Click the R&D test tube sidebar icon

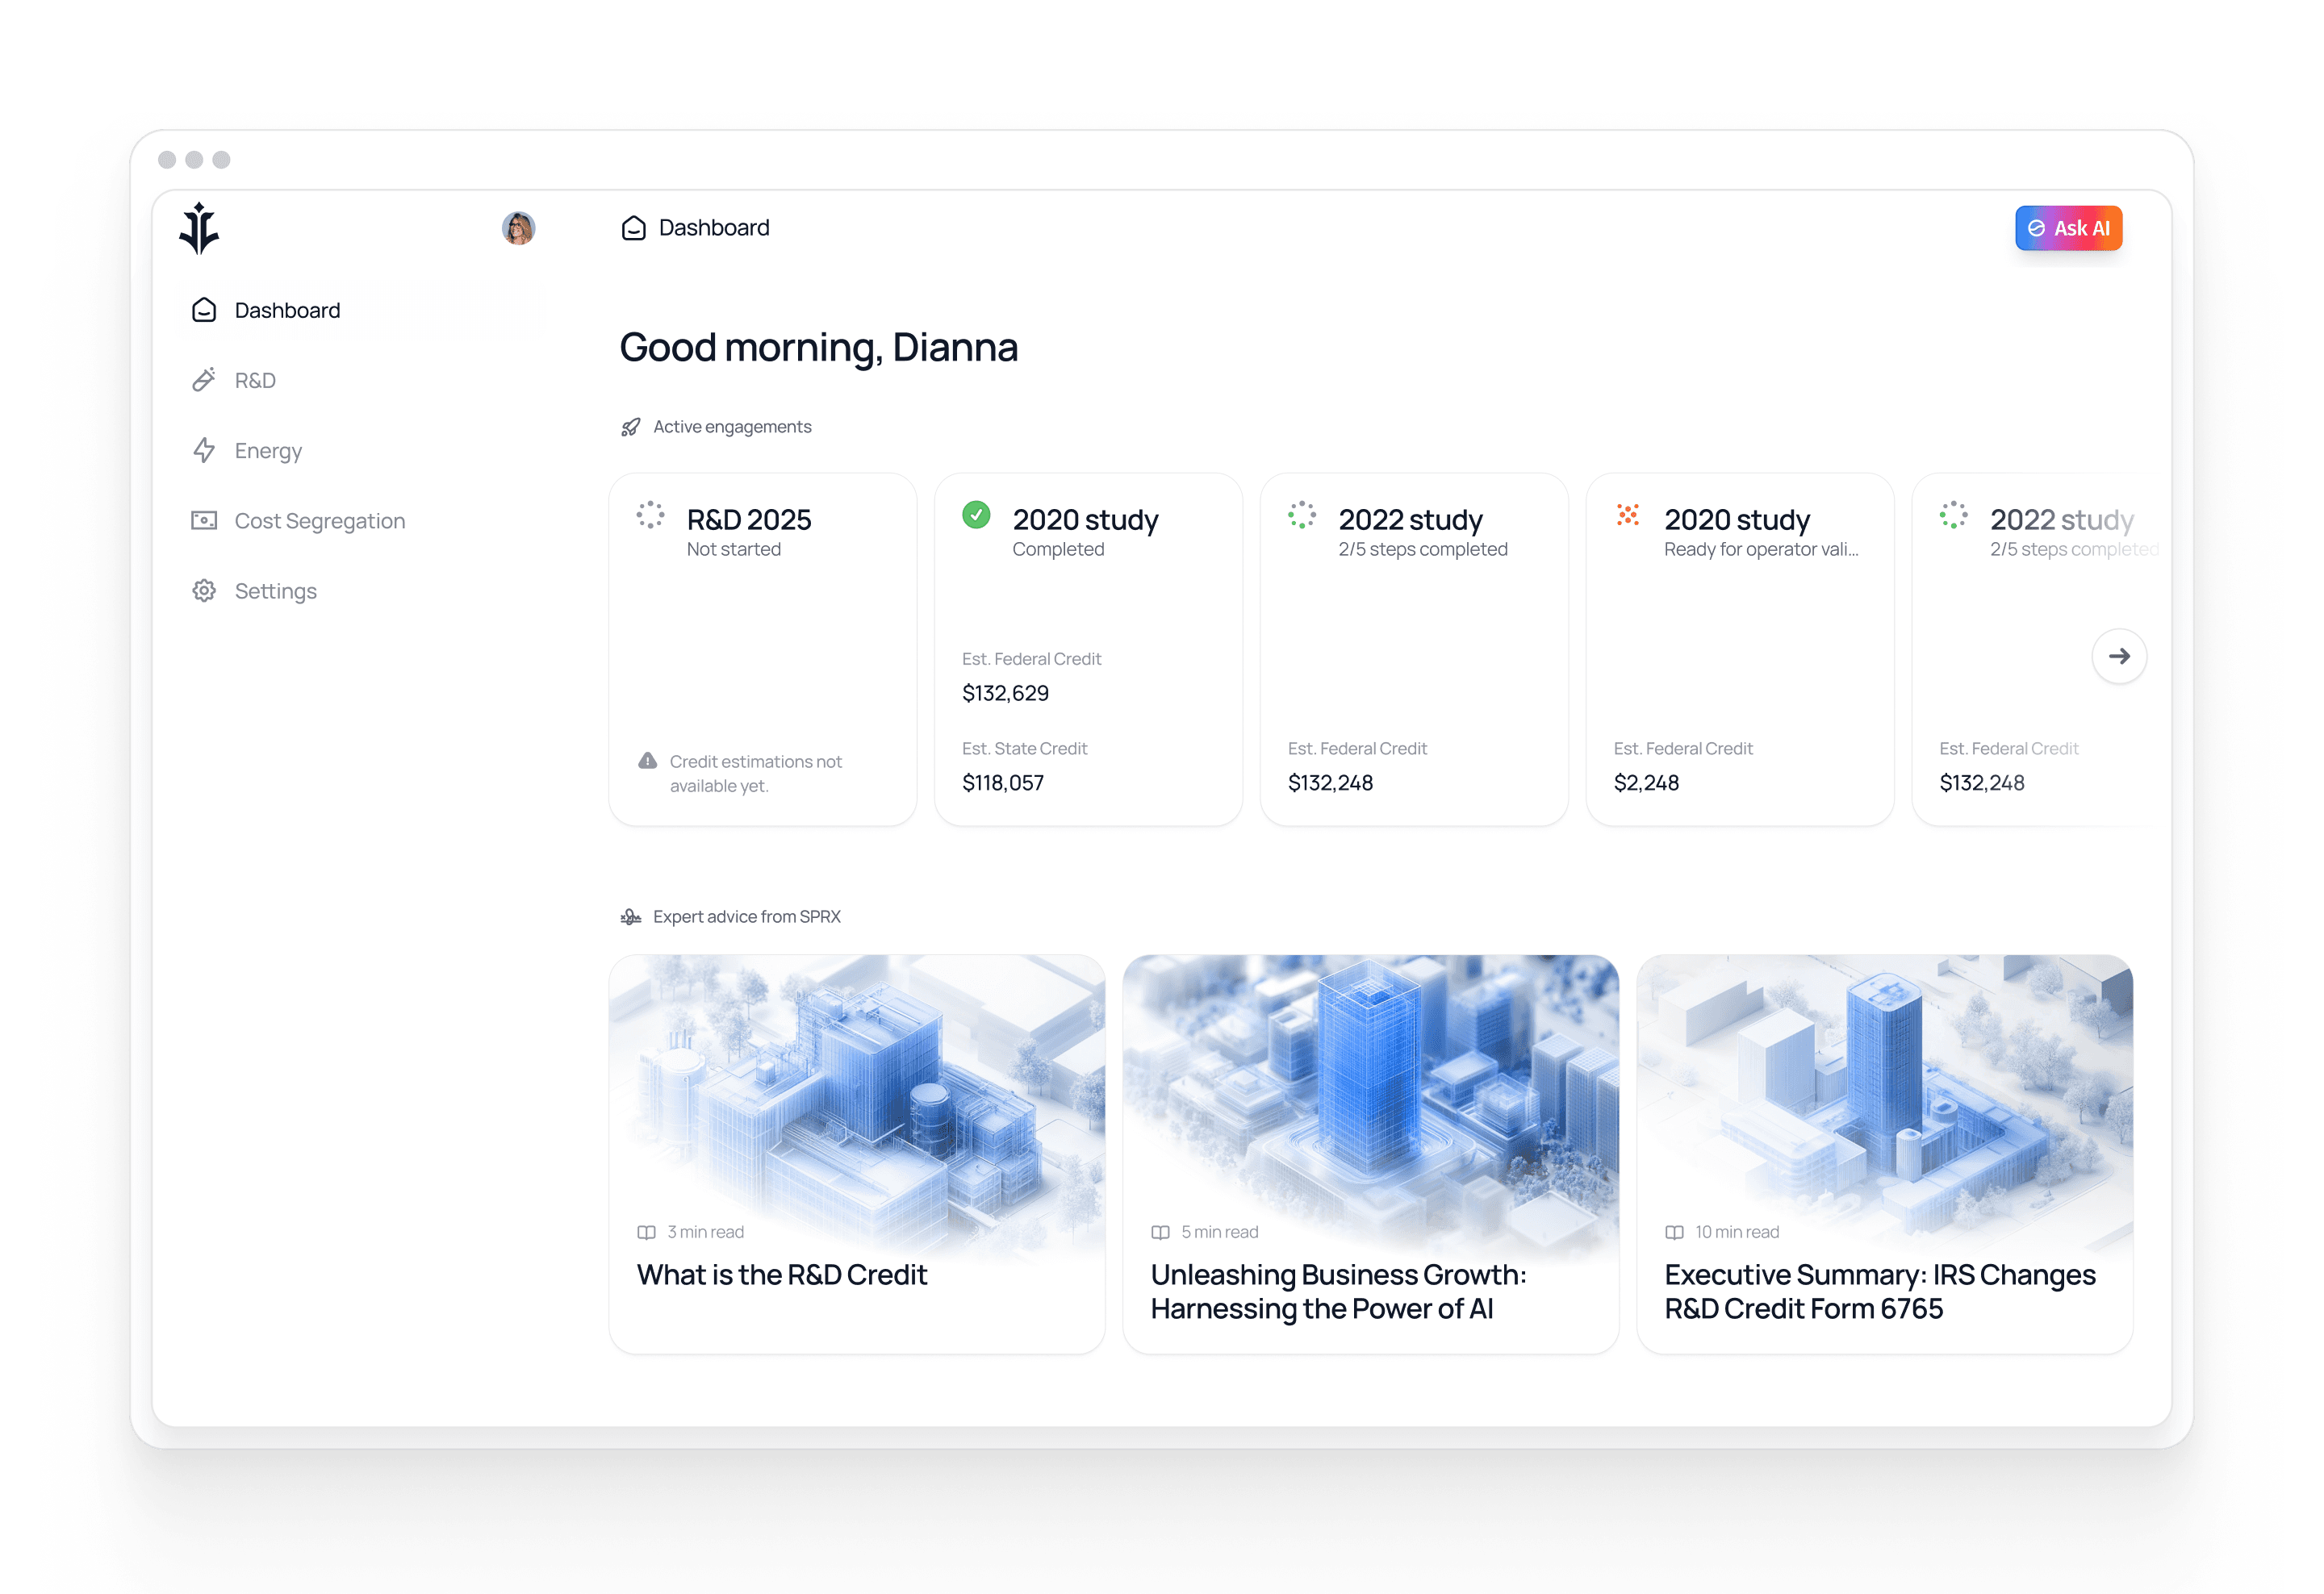pyautogui.click(x=204, y=380)
